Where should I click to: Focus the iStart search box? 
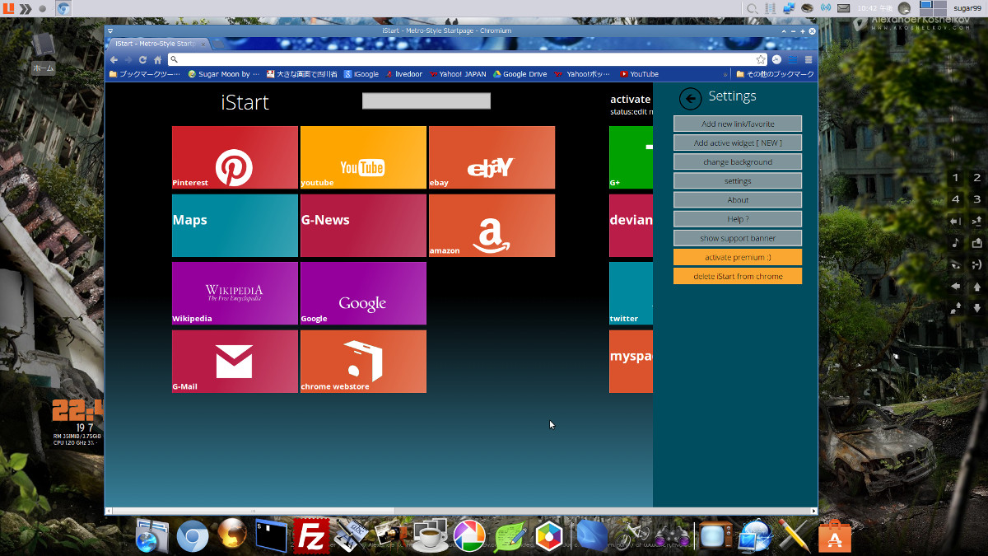[x=426, y=100]
